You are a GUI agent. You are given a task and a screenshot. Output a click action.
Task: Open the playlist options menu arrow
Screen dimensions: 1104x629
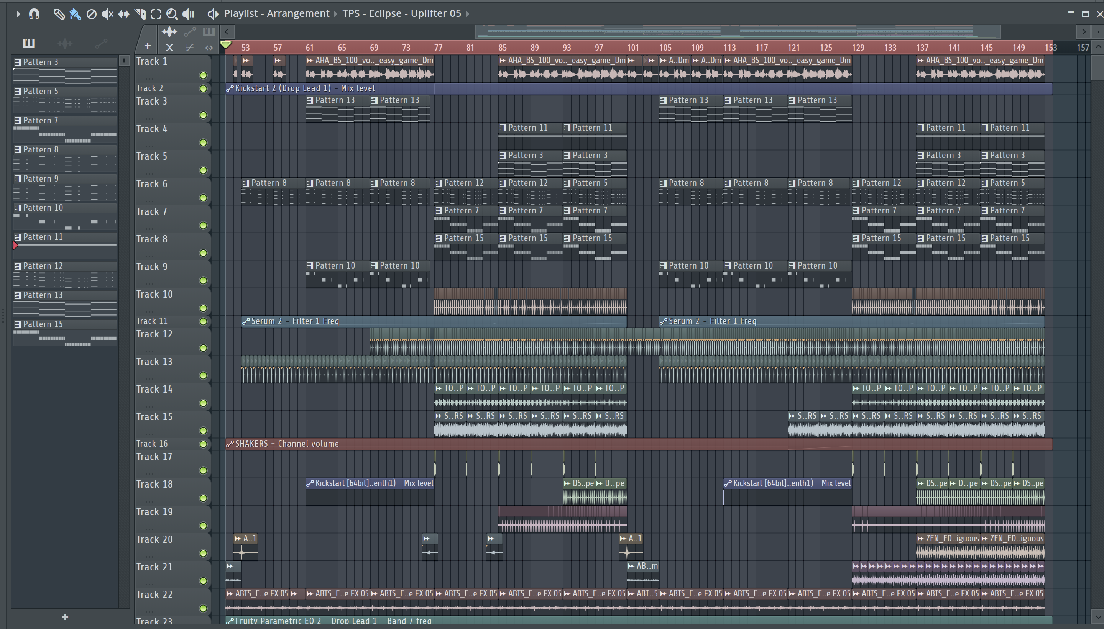coord(18,14)
